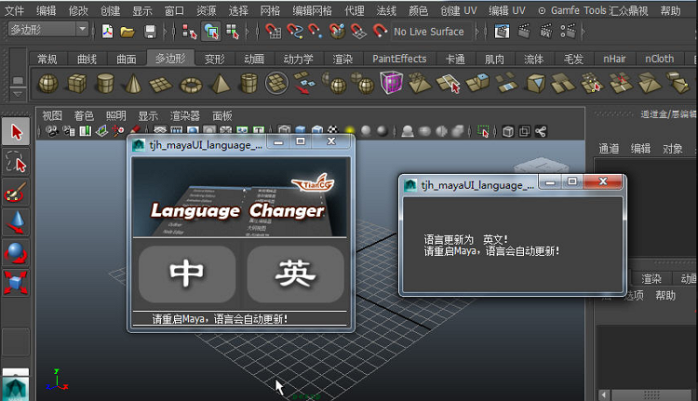The width and height of the screenshot is (698, 401).
Task: Create a polygon cube from the shelf
Action: [76, 83]
